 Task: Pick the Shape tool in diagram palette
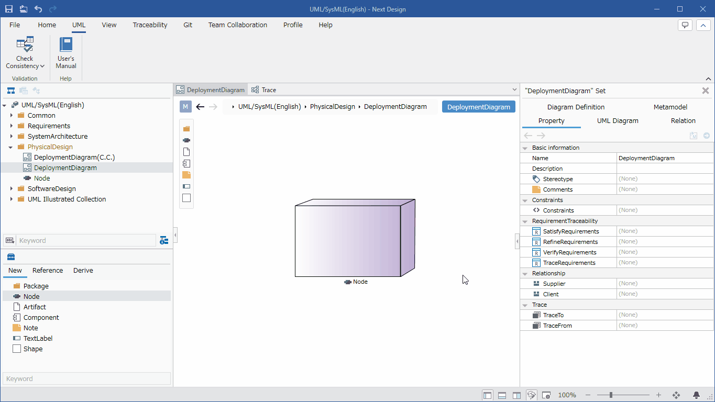[186, 198]
